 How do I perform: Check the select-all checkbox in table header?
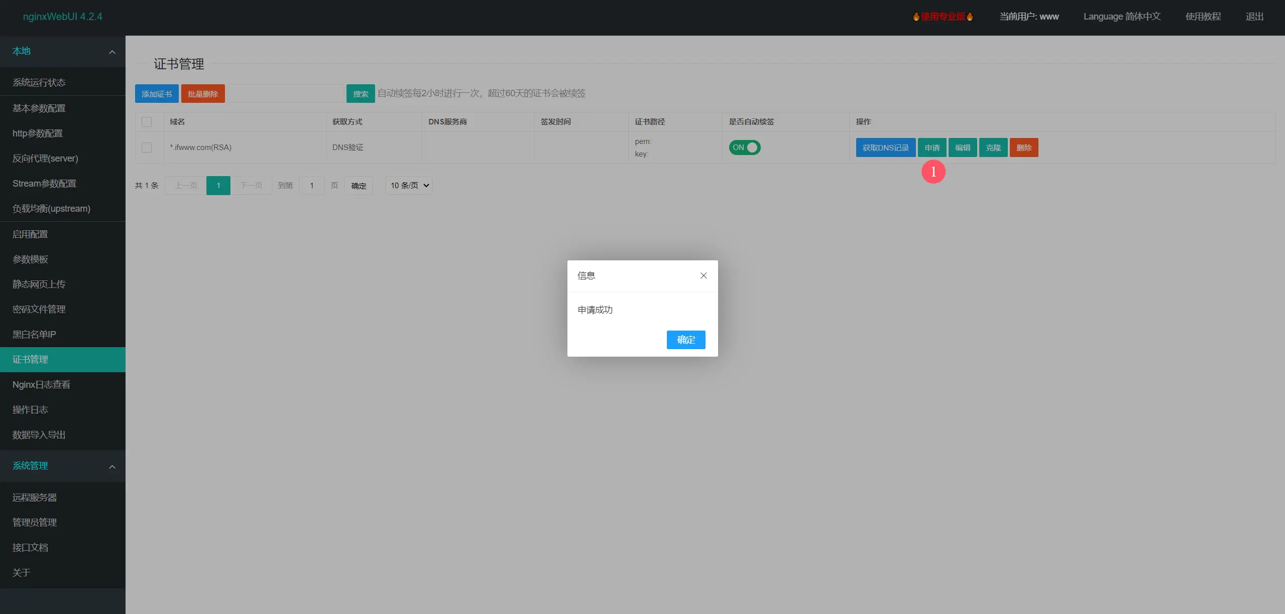coord(147,122)
